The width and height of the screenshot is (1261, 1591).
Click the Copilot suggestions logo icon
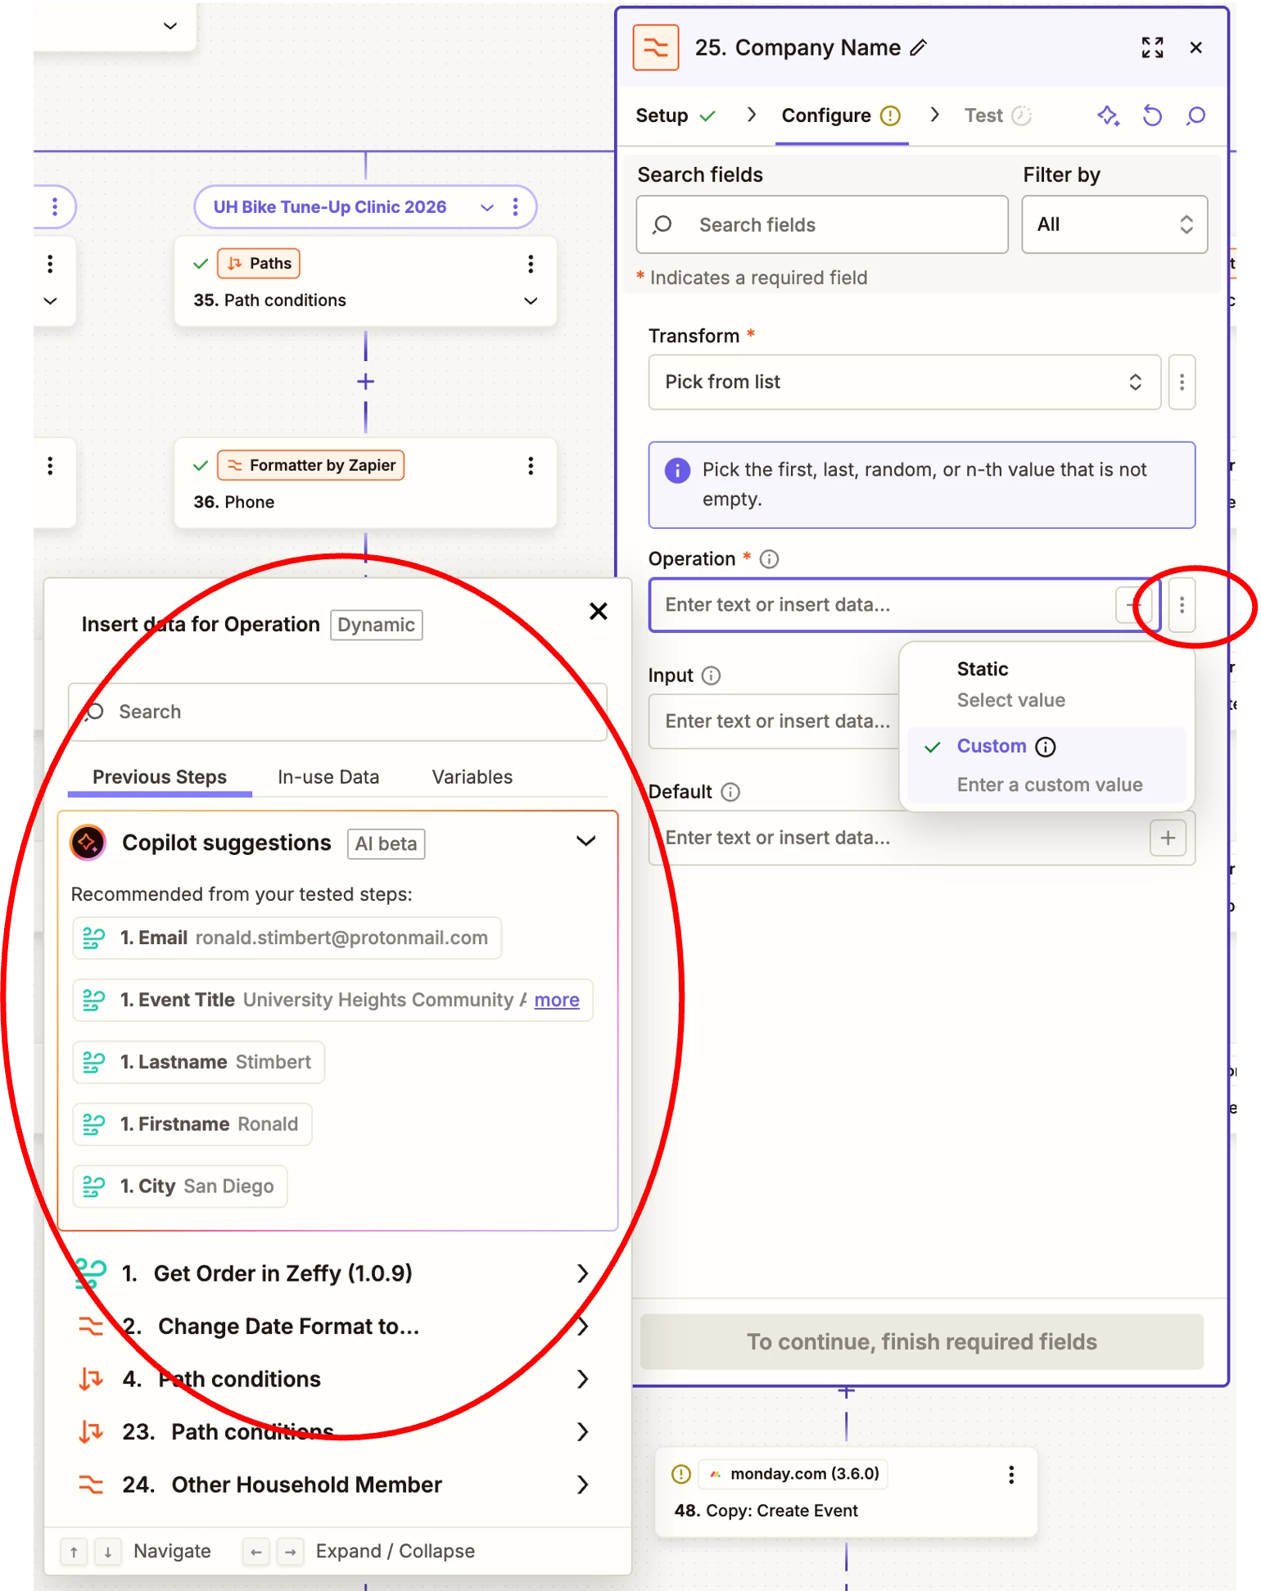88,843
